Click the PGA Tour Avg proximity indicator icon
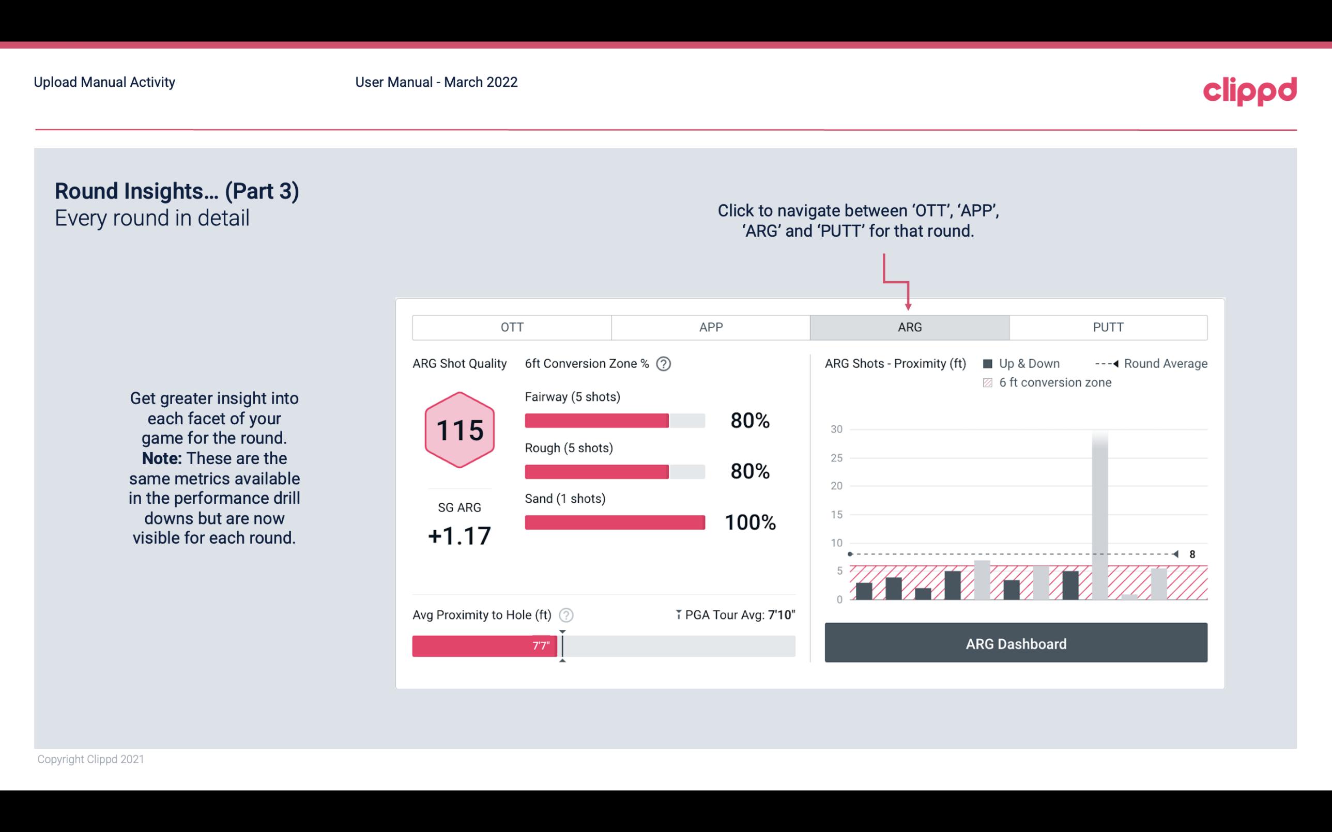Viewport: 1332px width, 832px height. pyautogui.click(x=678, y=614)
